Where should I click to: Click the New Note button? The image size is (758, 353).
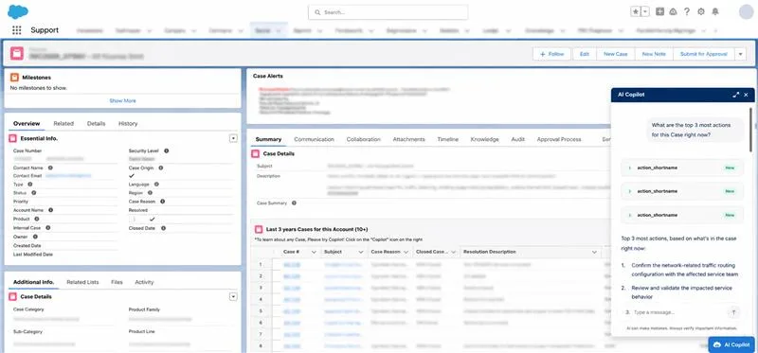pos(654,54)
